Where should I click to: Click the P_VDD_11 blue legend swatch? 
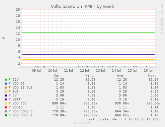[x=6, y=84]
